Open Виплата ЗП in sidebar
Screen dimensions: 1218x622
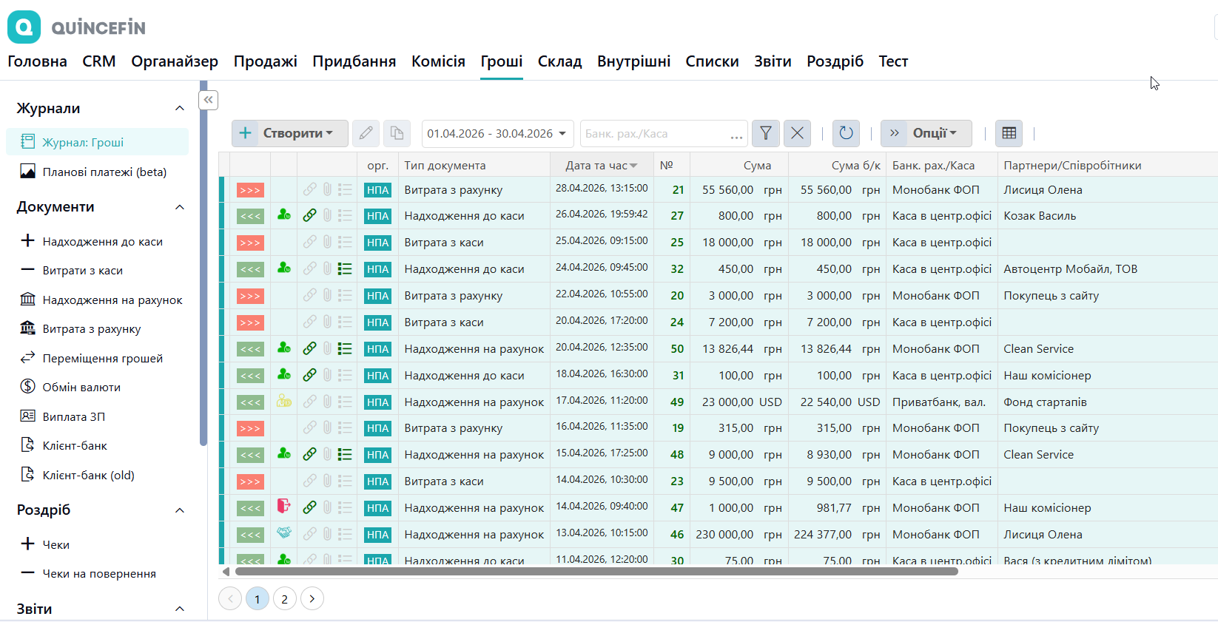tap(63, 416)
